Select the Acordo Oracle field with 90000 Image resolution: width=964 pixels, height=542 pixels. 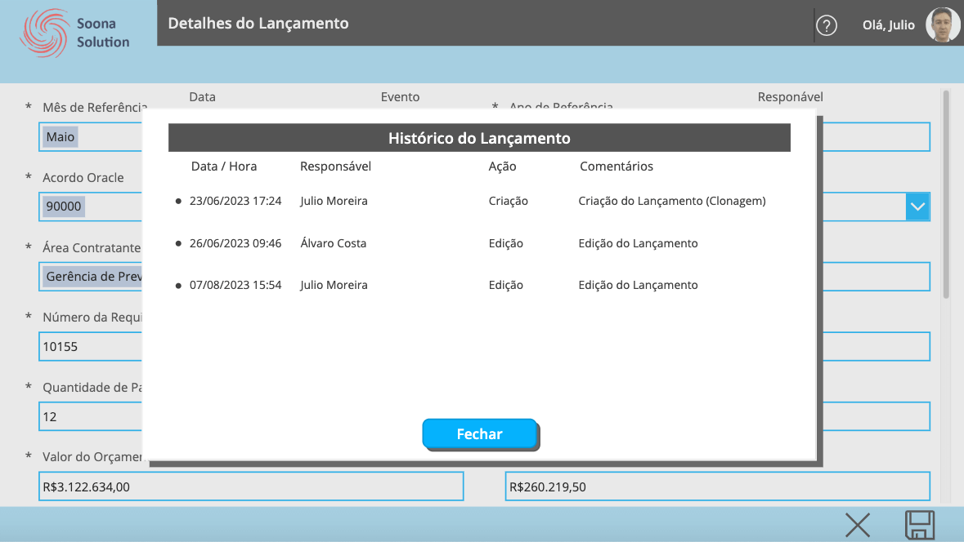click(x=90, y=207)
